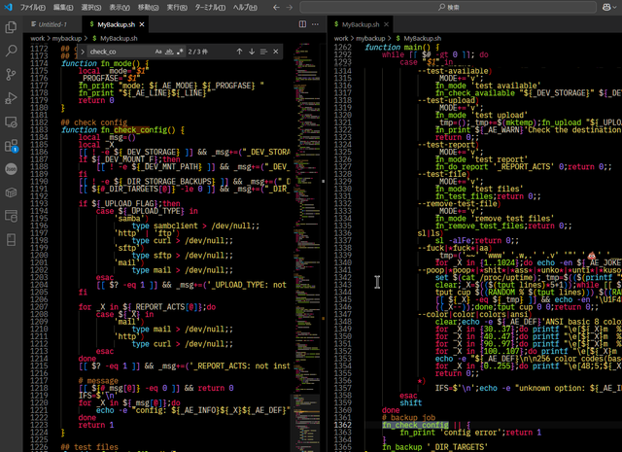Screen dimensions: 622x452
Task: Open the Run and Debug view
Action: [12, 98]
